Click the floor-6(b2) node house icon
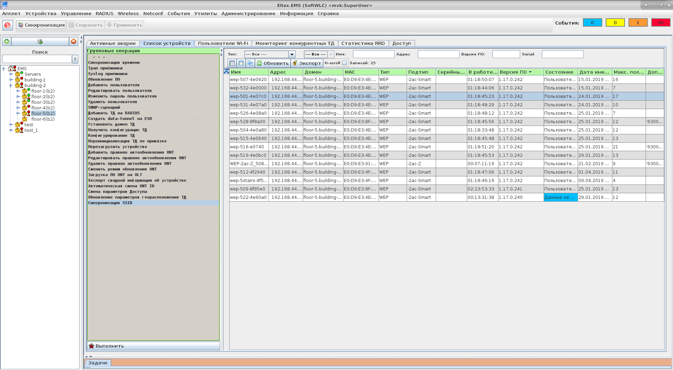 25,119
